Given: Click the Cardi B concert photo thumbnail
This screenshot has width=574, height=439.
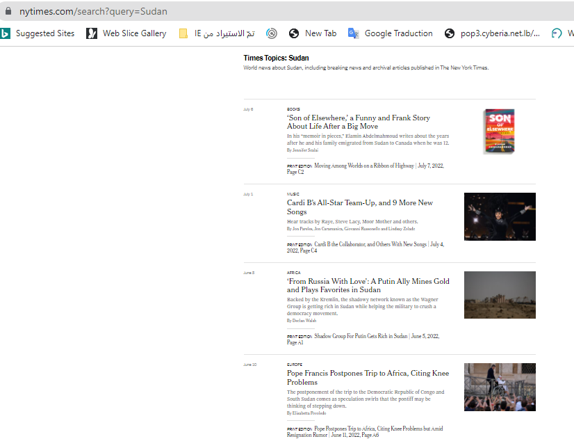Looking at the screenshot, I should tap(500, 216).
